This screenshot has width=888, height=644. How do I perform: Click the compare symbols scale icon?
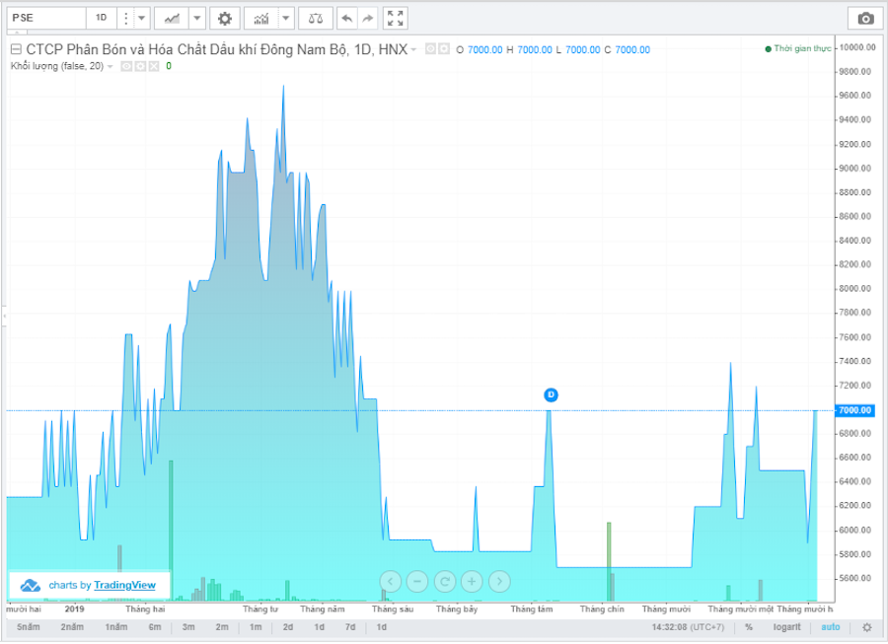(x=315, y=18)
